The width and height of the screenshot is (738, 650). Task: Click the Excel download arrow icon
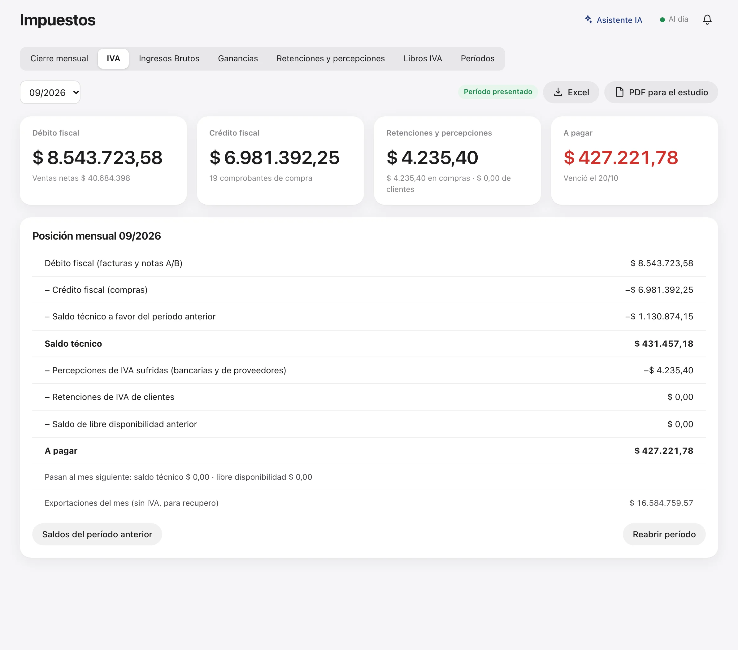[x=558, y=92]
